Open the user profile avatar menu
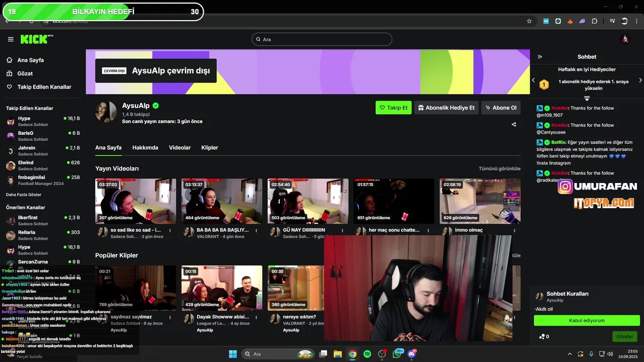 pyautogui.click(x=625, y=39)
